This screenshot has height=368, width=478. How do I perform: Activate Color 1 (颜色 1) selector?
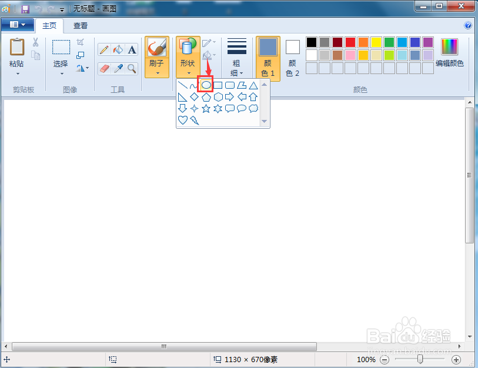pos(268,59)
